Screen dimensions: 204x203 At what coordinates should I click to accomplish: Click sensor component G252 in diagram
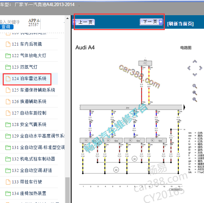tap(156, 141)
